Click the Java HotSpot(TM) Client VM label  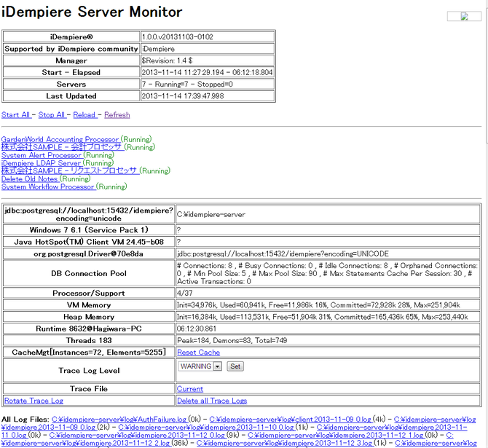click(89, 242)
